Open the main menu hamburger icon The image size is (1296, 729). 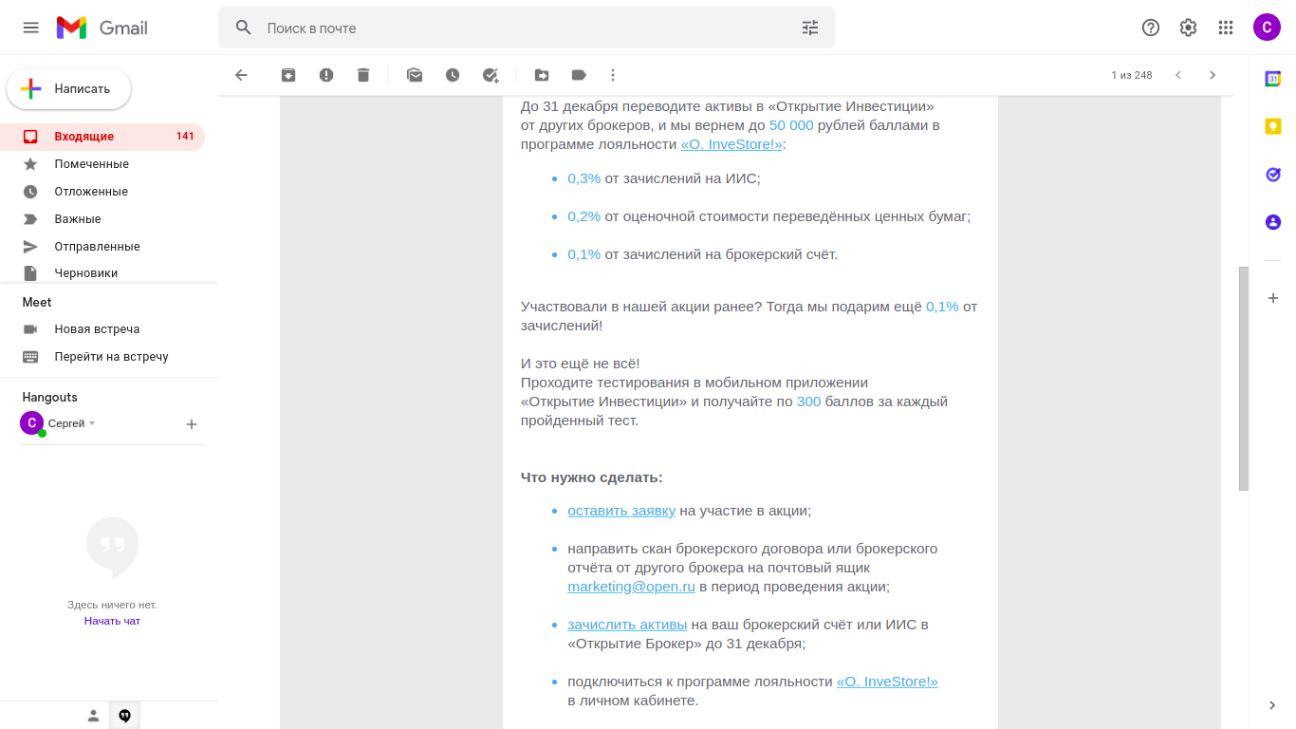coord(31,28)
